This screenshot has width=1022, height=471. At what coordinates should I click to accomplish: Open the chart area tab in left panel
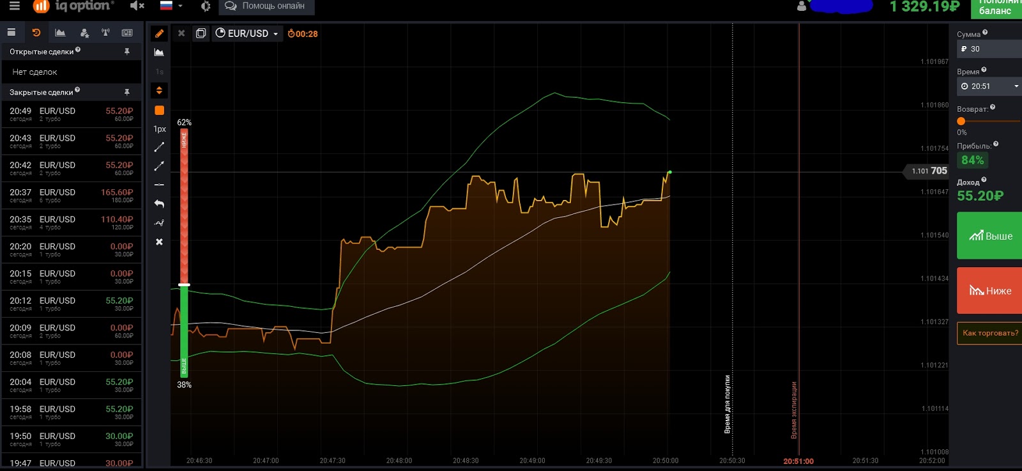click(x=60, y=33)
